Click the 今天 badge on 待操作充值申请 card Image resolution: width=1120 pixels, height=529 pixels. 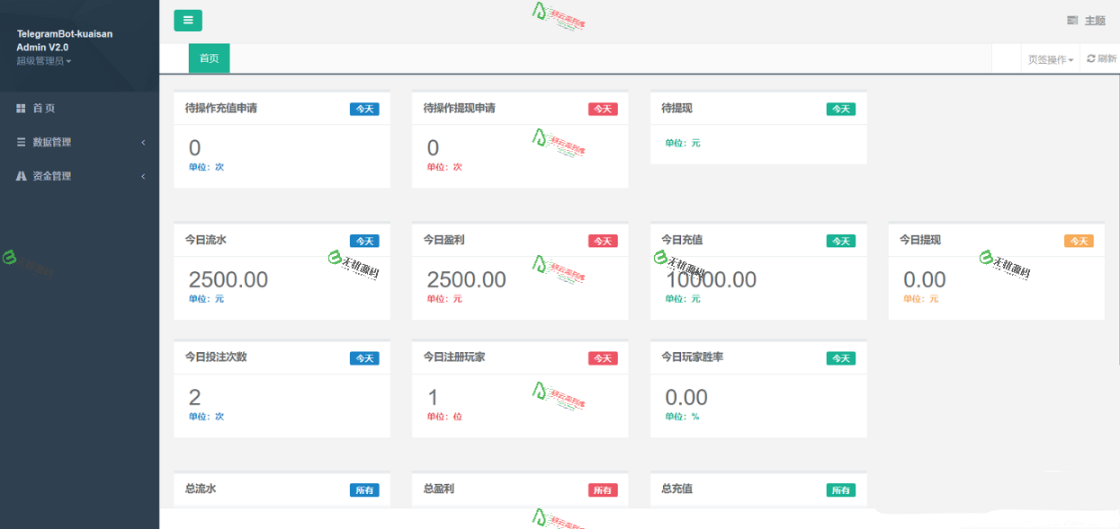pos(364,109)
